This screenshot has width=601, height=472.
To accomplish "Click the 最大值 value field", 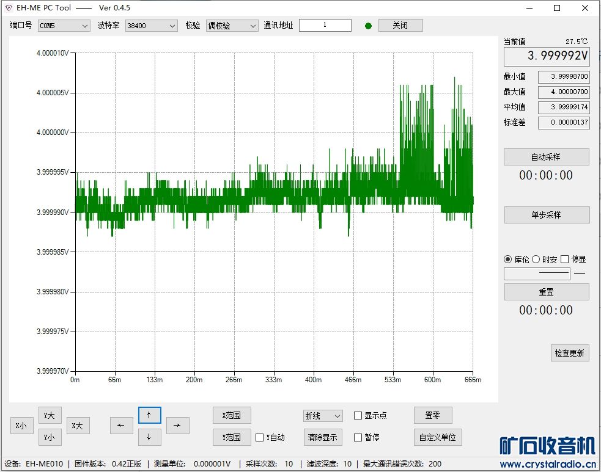I will (x=564, y=92).
